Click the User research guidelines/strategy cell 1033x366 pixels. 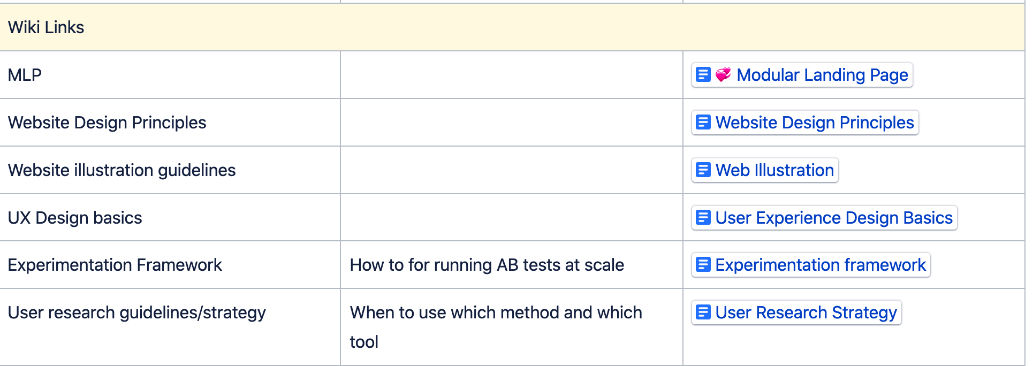pos(170,327)
